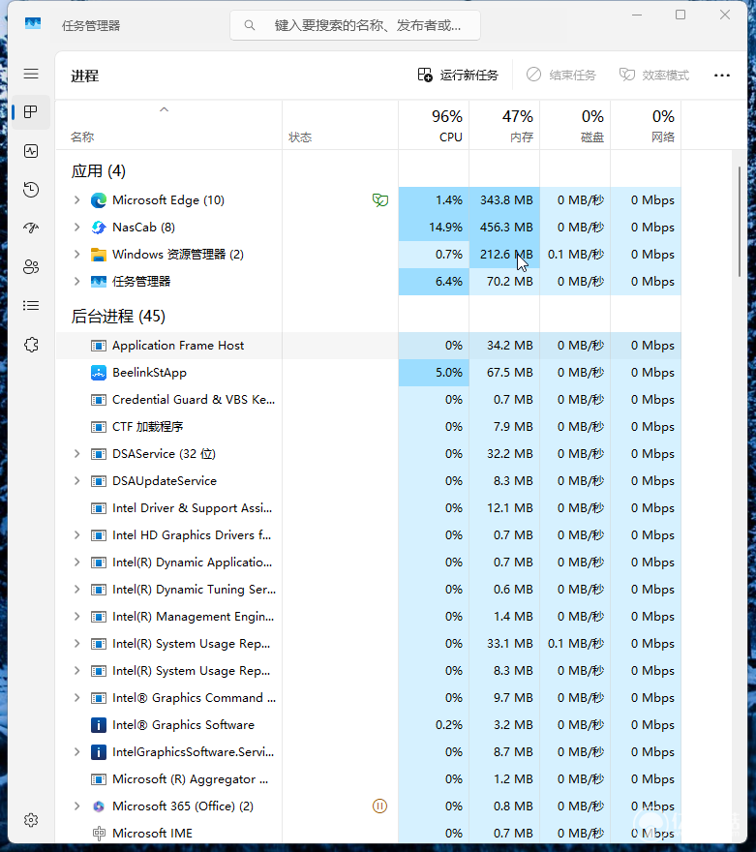Click 效率模式 button
The width and height of the screenshot is (756, 852).
(x=654, y=75)
